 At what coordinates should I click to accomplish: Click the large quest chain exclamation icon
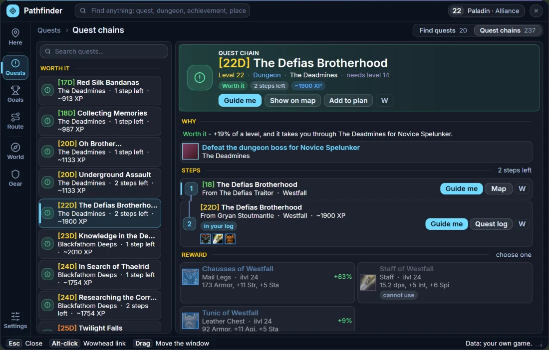coord(200,77)
